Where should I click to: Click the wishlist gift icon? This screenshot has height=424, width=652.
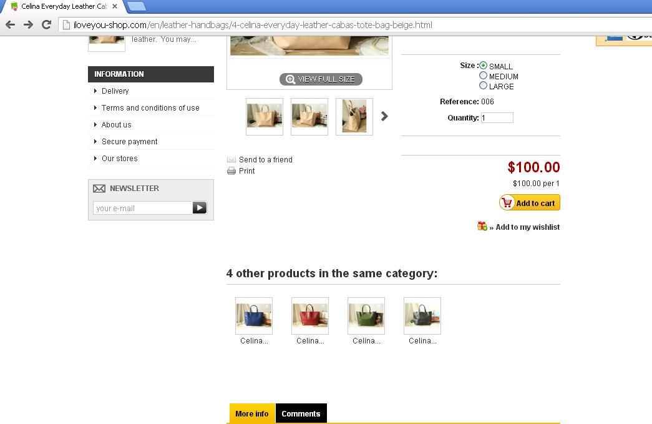point(482,226)
